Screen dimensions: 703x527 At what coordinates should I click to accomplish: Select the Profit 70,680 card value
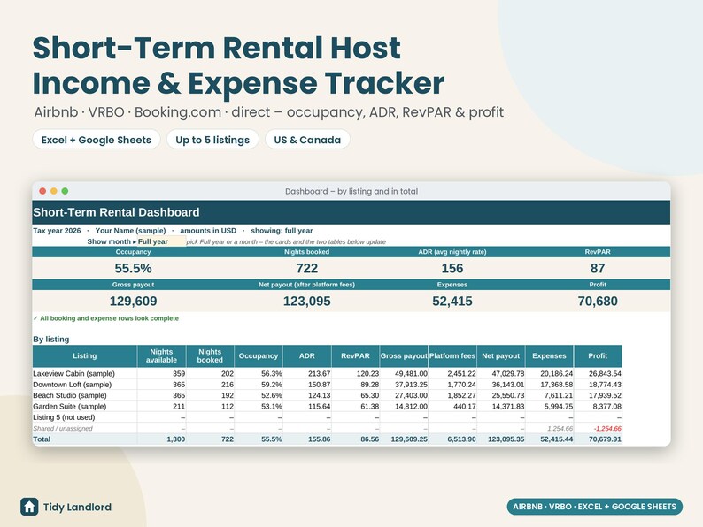(597, 301)
